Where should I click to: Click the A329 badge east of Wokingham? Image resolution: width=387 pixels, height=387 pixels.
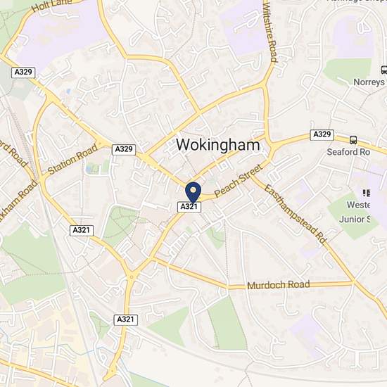(x=322, y=135)
